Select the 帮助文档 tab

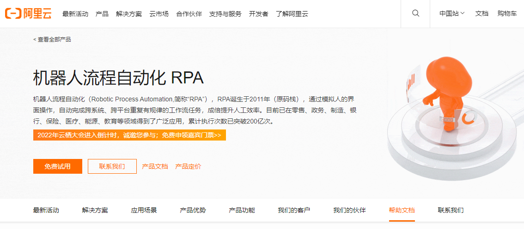[x=402, y=210]
